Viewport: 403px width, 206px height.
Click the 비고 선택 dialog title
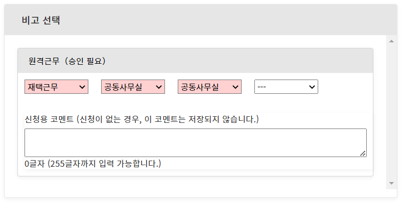41,20
